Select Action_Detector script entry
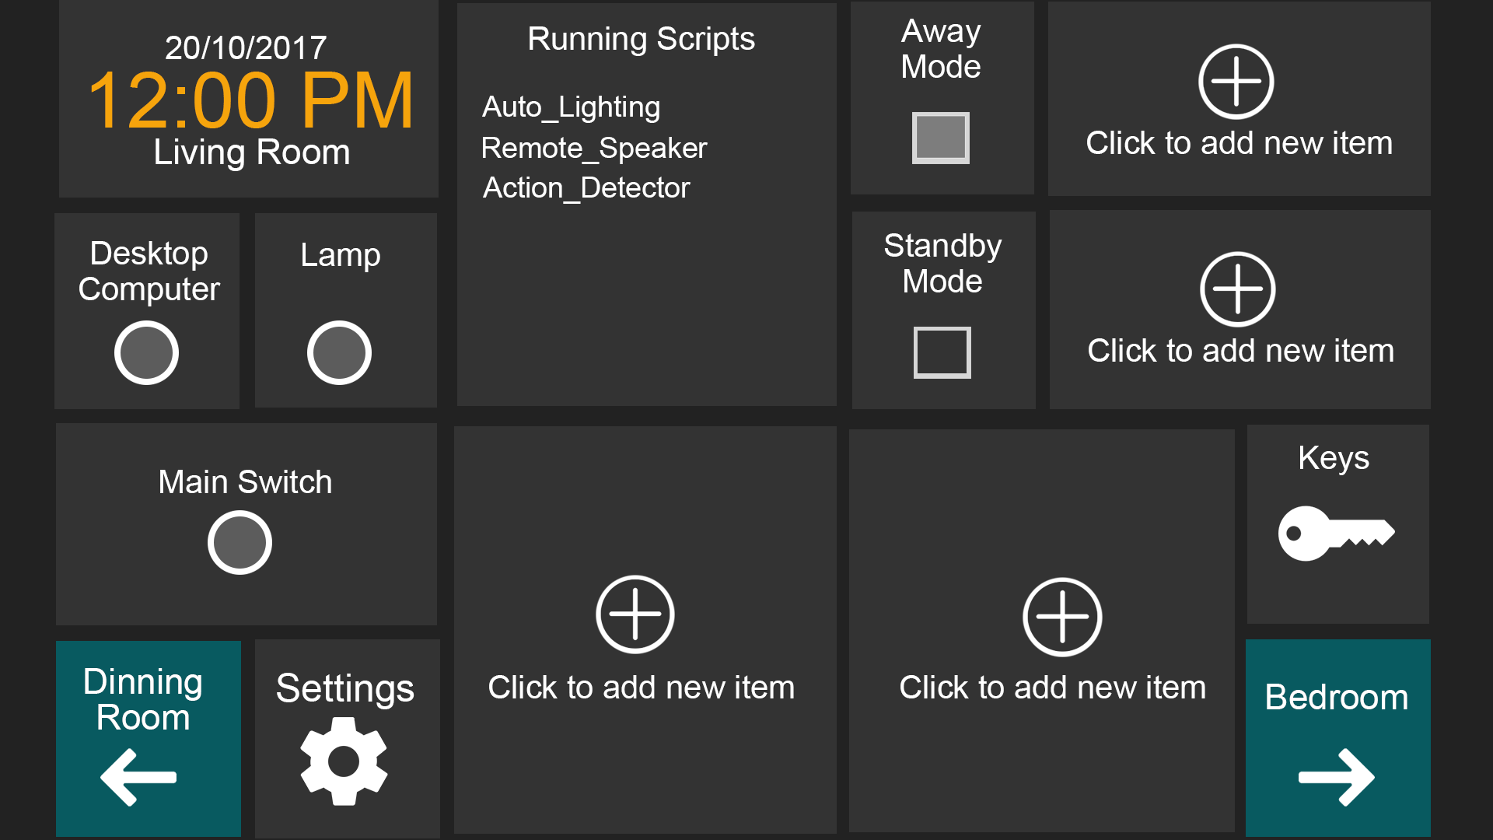This screenshot has width=1493, height=840. coord(586,188)
